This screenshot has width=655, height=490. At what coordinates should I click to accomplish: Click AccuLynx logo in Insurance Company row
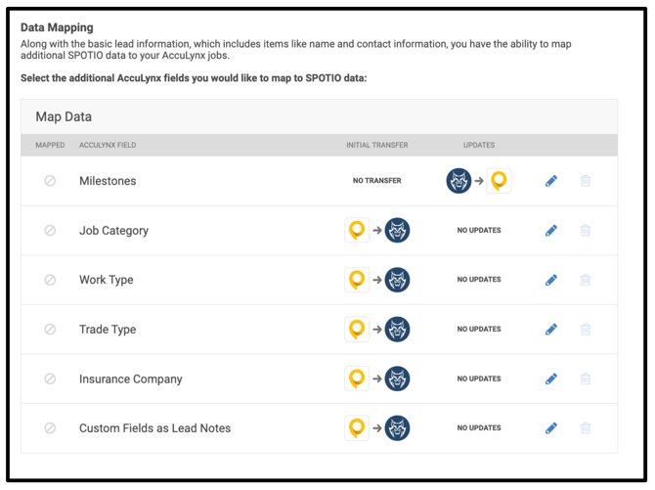coord(397,379)
